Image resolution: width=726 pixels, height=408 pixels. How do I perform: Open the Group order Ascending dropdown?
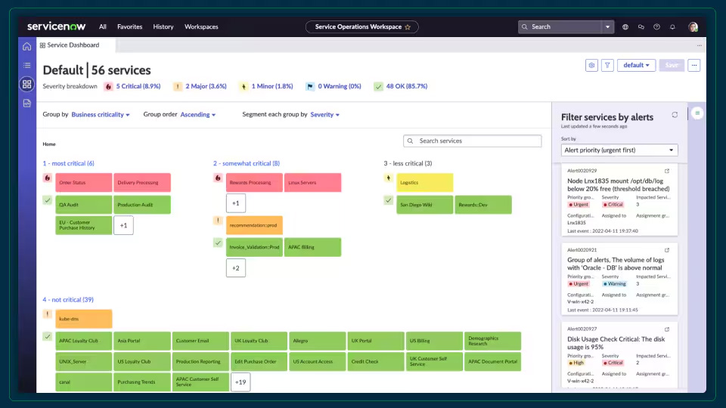[x=197, y=114]
